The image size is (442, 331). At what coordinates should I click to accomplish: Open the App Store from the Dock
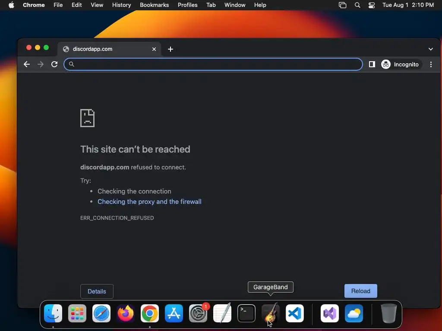pyautogui.click(x=174, y=313)
